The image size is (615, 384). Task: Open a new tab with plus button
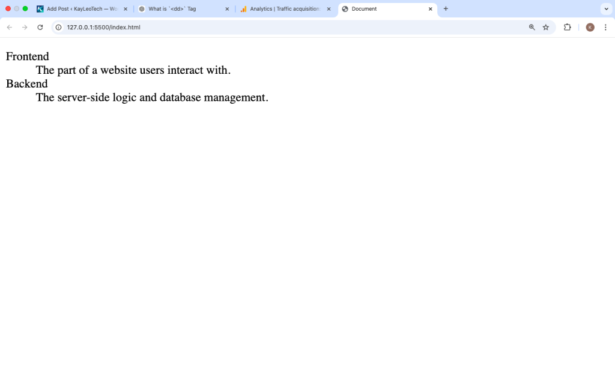point(446,9)
